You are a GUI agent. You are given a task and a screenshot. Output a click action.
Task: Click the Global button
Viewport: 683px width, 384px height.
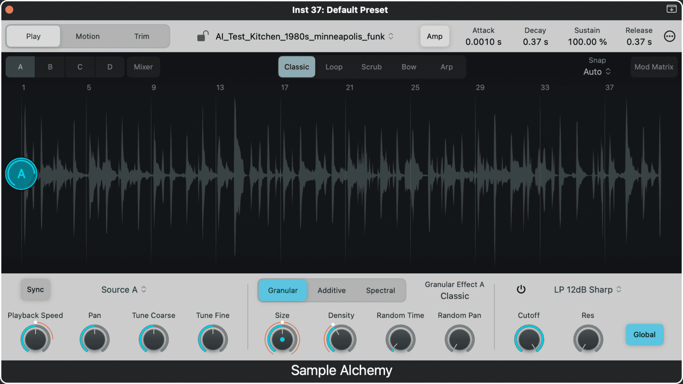[644, 335]
